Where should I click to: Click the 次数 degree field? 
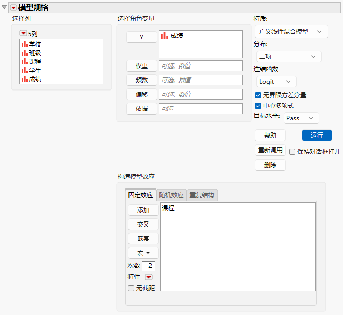148,266
